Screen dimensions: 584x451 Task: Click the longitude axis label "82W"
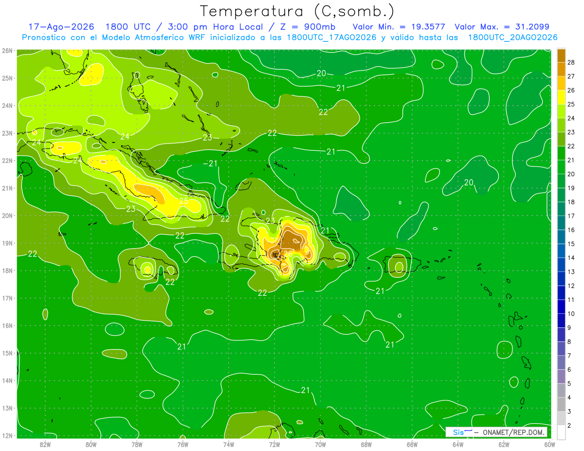coord(45,444)
